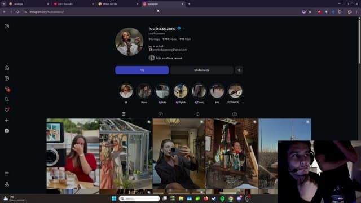Open the options dots beside the username
Image resolution: width=361 pixels, height=203 pixels.
[x=184, y=28]
